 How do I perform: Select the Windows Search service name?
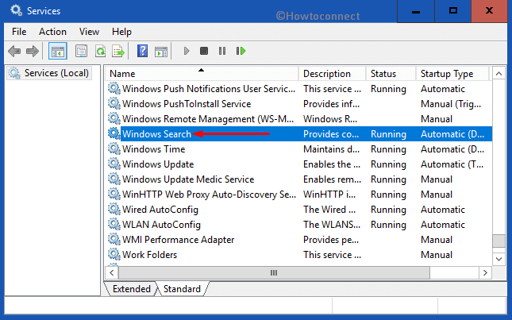[156, 134]
